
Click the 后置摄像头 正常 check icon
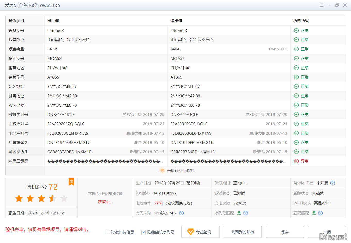296,142
